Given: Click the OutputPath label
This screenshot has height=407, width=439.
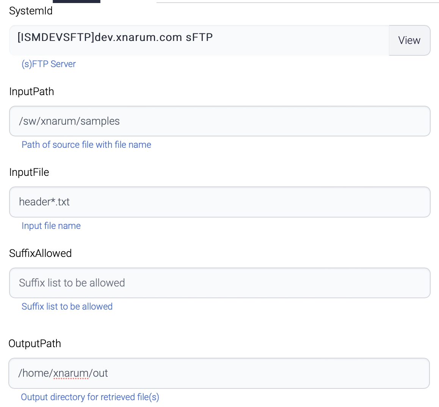Looking at the screenshot, I should point(34,344).
